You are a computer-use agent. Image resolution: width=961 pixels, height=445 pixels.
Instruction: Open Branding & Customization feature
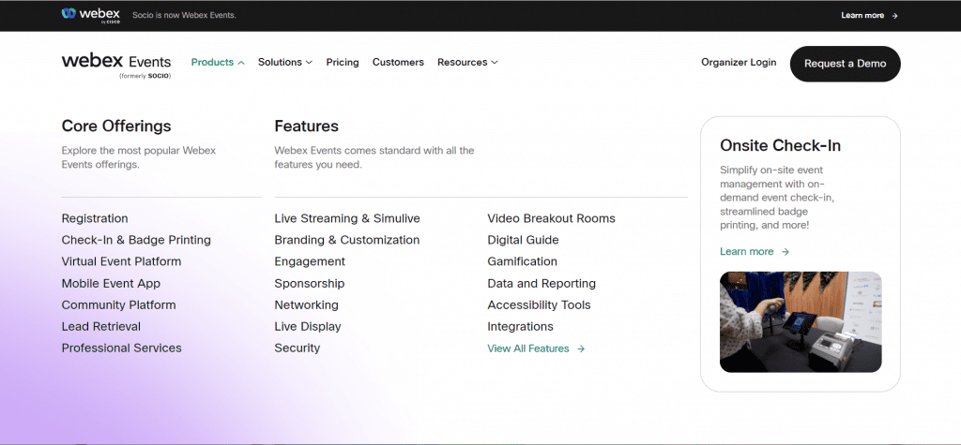[x=347, y=240]
